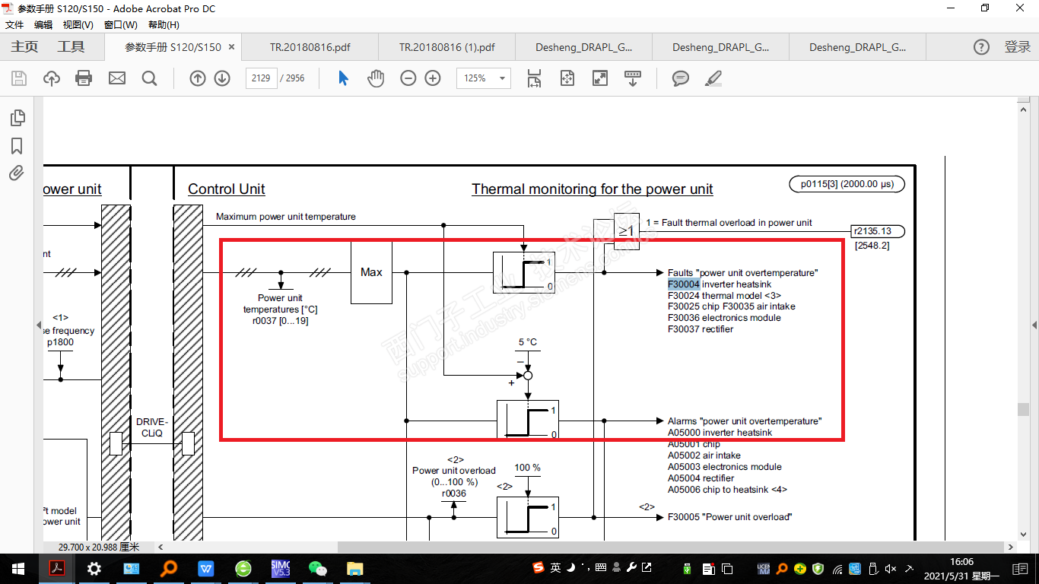The width and height of the screenshot is (1039, 584).
Task: Click the read mode toolbar icon
Action: pyautogui.click(x=633, y=78)
